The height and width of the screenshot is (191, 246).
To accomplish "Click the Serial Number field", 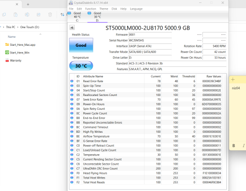I will [150, 41].
